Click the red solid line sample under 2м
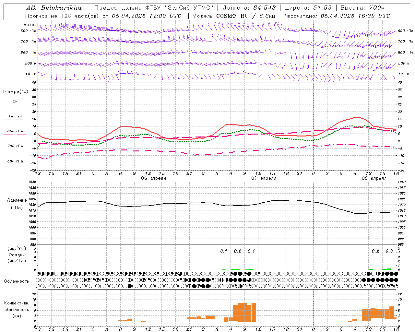This screenshot has width=415, height=332. point(15,105)
